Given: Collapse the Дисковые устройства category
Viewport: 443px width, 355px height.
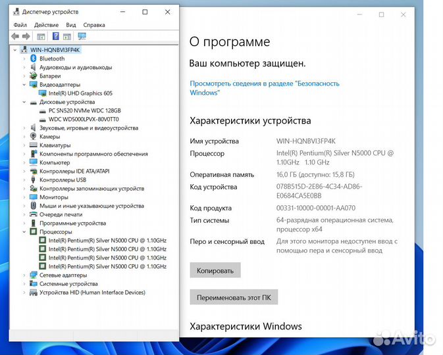Looking at the screenshot, I should [24, 102].
